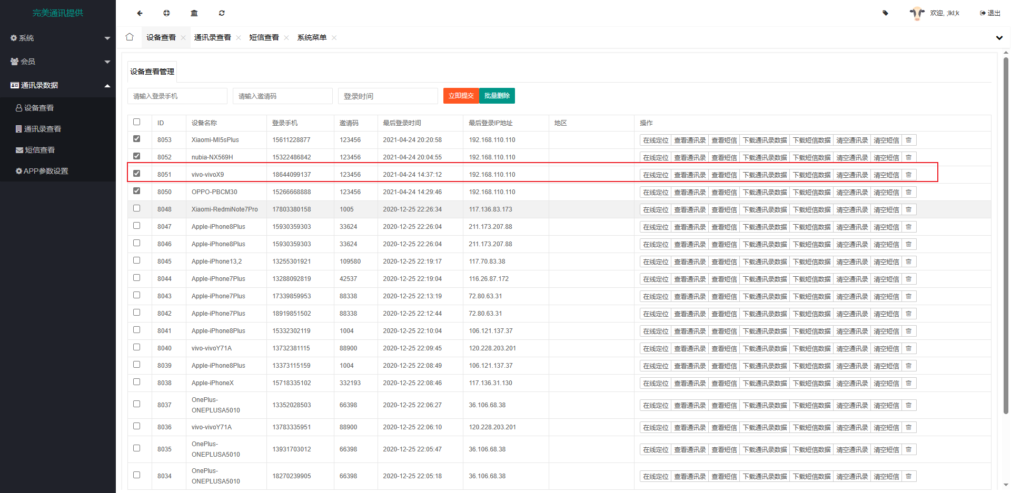Toggle the select-all checkbox in table header
This screenshot has height=493, width=1011.
[137, 122]
